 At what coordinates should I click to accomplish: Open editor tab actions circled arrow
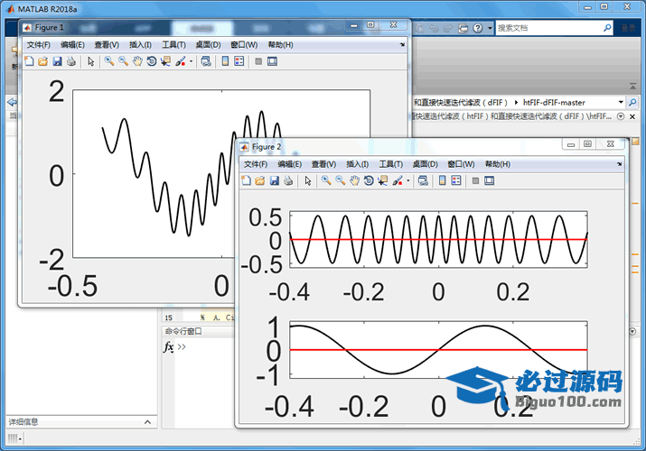(621, 116)
